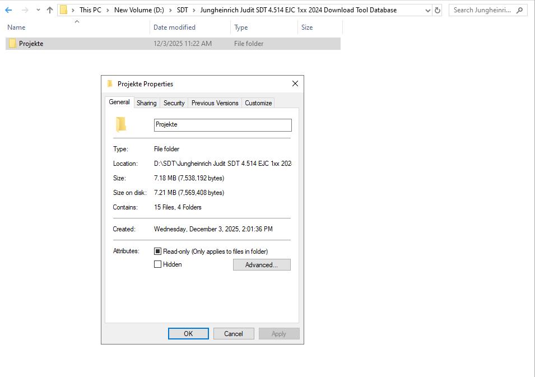The image size is (535, 377).
Task: Expand chevron after SDT breadcrumb
Action: [x=194, y=10]
